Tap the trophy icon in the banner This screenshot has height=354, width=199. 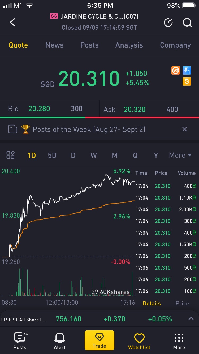[25, 129]
